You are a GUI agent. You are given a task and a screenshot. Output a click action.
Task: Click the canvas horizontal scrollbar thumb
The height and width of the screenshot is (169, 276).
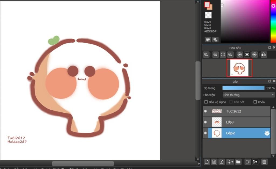83,164
